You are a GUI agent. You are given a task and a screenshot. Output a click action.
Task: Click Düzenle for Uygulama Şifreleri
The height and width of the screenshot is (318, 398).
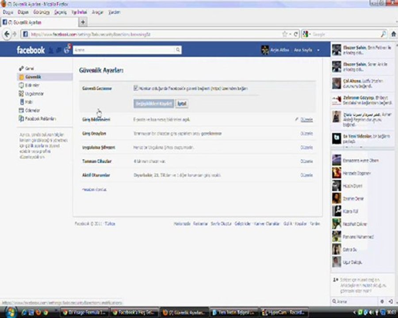click(306, 148)
